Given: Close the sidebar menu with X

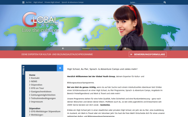Looking at the screenshot, I should coord(60,68).
